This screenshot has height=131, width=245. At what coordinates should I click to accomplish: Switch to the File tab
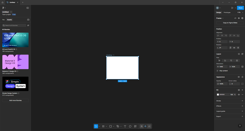click(3, 20)
